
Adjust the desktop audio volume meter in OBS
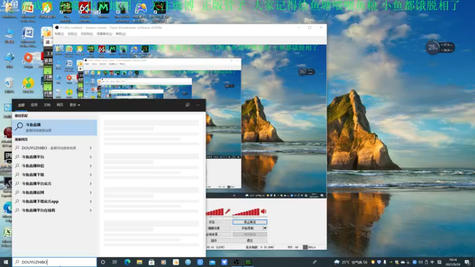[246, 212]
